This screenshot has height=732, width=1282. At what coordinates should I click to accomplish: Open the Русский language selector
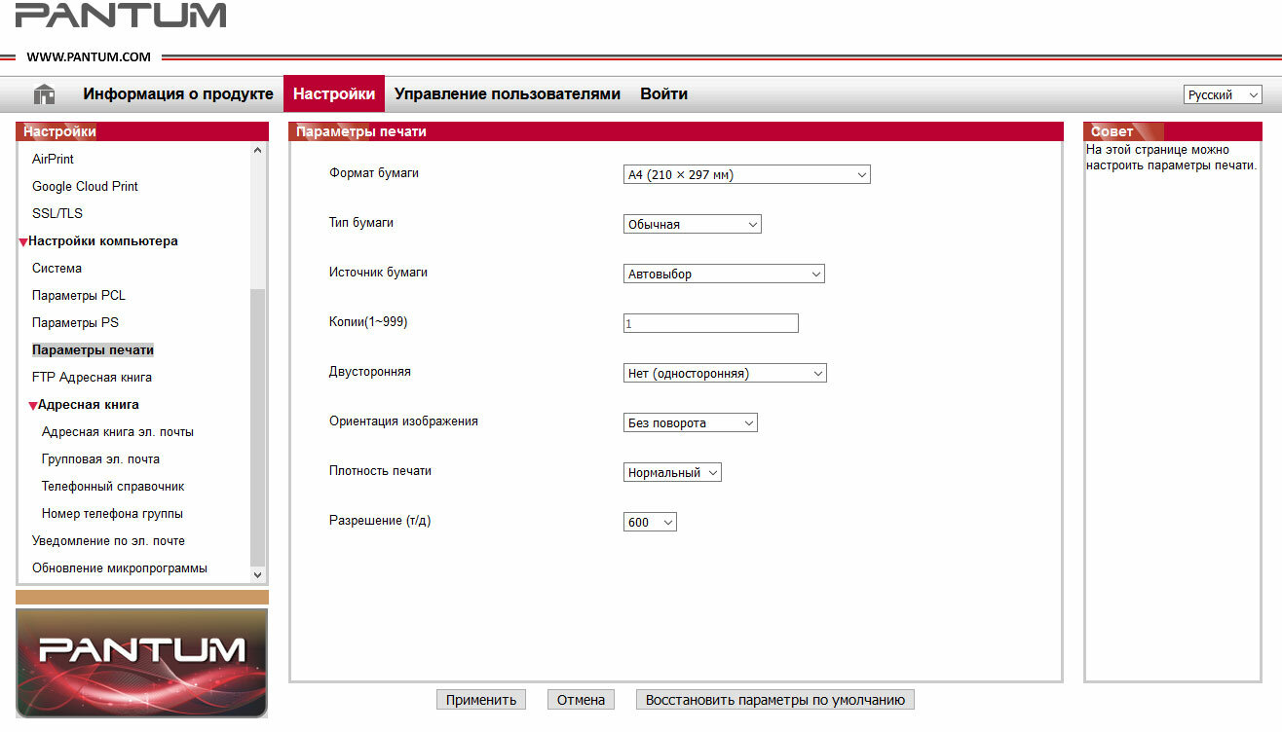1223,95
